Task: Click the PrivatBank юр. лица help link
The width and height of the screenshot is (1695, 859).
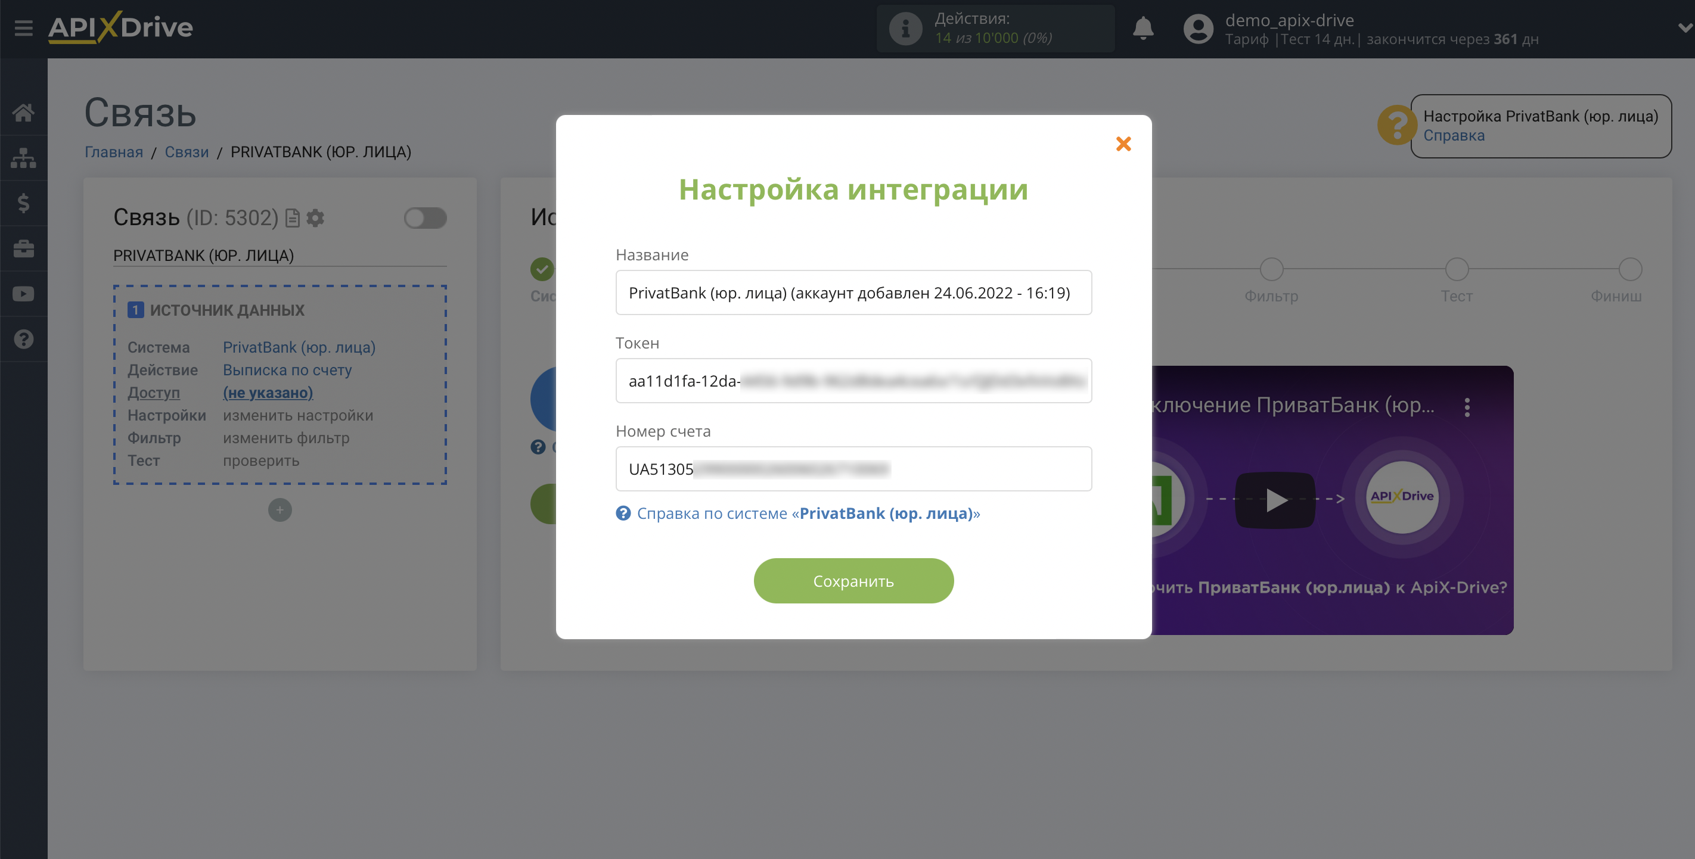Action: 797,513
